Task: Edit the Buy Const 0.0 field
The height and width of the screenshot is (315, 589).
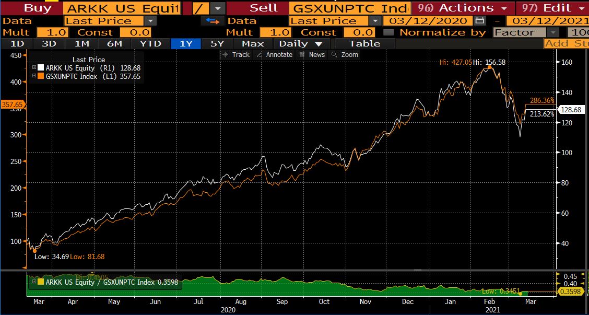Action: (136, 32)
